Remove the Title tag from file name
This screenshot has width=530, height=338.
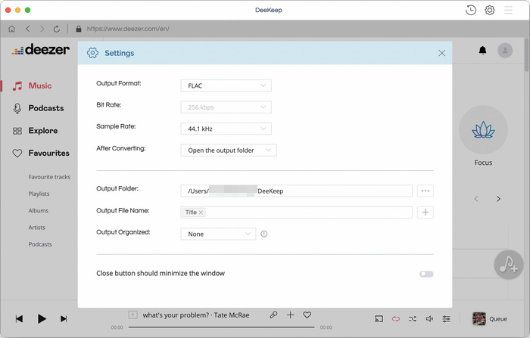click(x=201, y=212)
